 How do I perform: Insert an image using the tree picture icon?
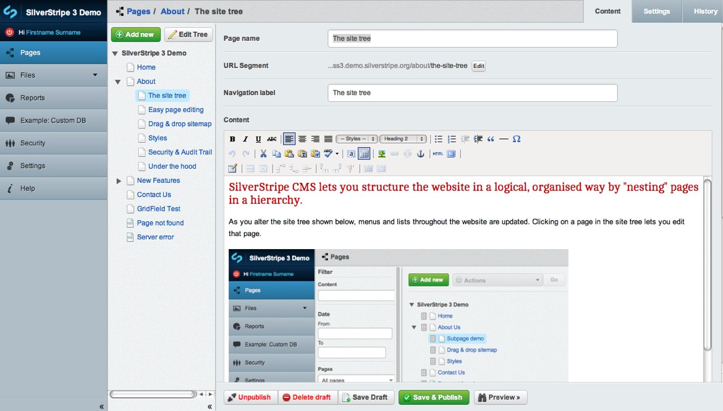(382, 154)
